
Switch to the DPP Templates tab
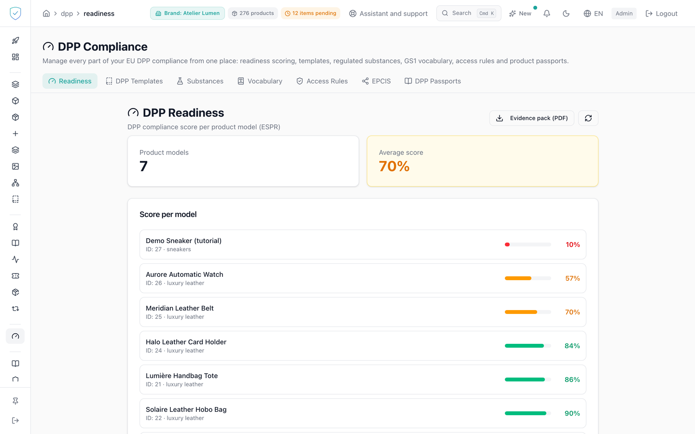134,81
